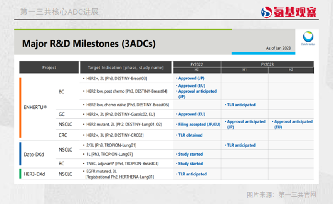Click 'Study started' in the TROPION-Breast03 row
Viewport: 333px width, 204px height.
click(x=190, y=164)
